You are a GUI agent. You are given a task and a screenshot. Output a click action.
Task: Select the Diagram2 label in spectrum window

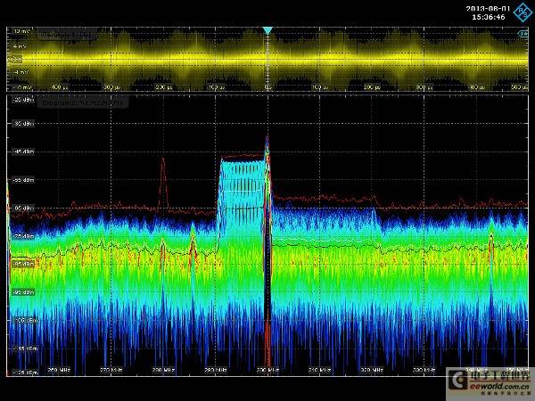82,102
